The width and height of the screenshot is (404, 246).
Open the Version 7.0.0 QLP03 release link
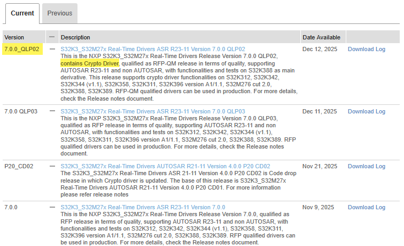(x=153, y=111)
